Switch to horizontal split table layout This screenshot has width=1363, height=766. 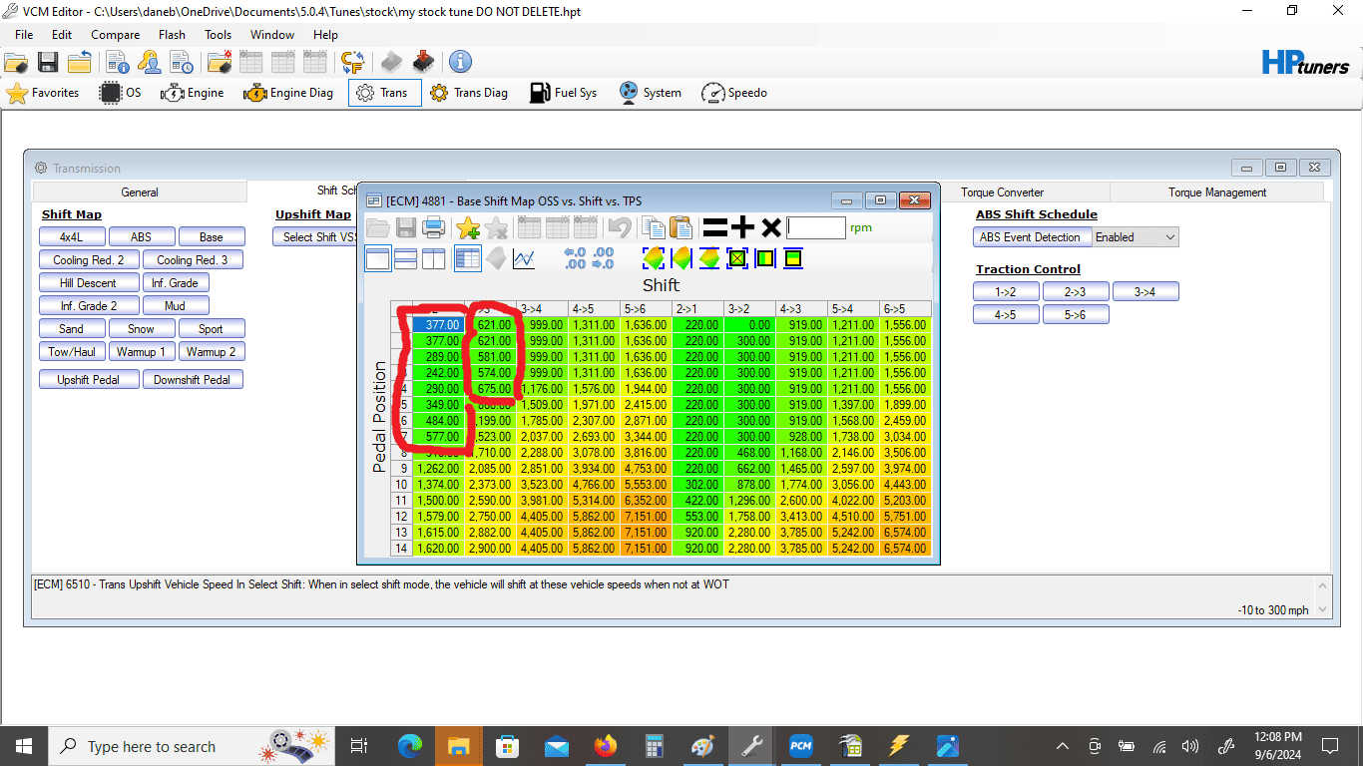pos(406,259)
